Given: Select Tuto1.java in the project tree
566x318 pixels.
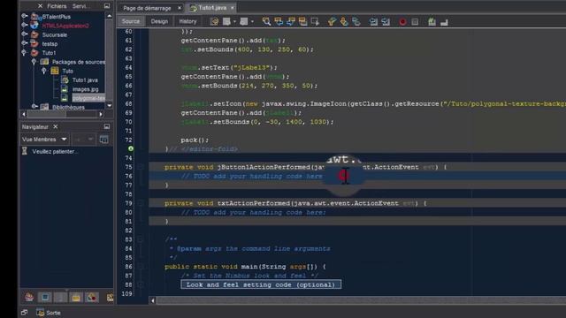Looking at the screenshot, I should click(85, 80).
